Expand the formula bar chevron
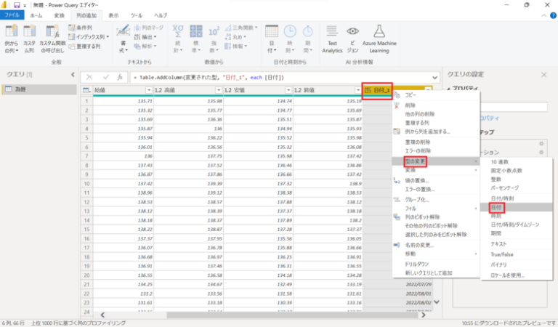Screen dimensions: 558x327 pos(433,76)
